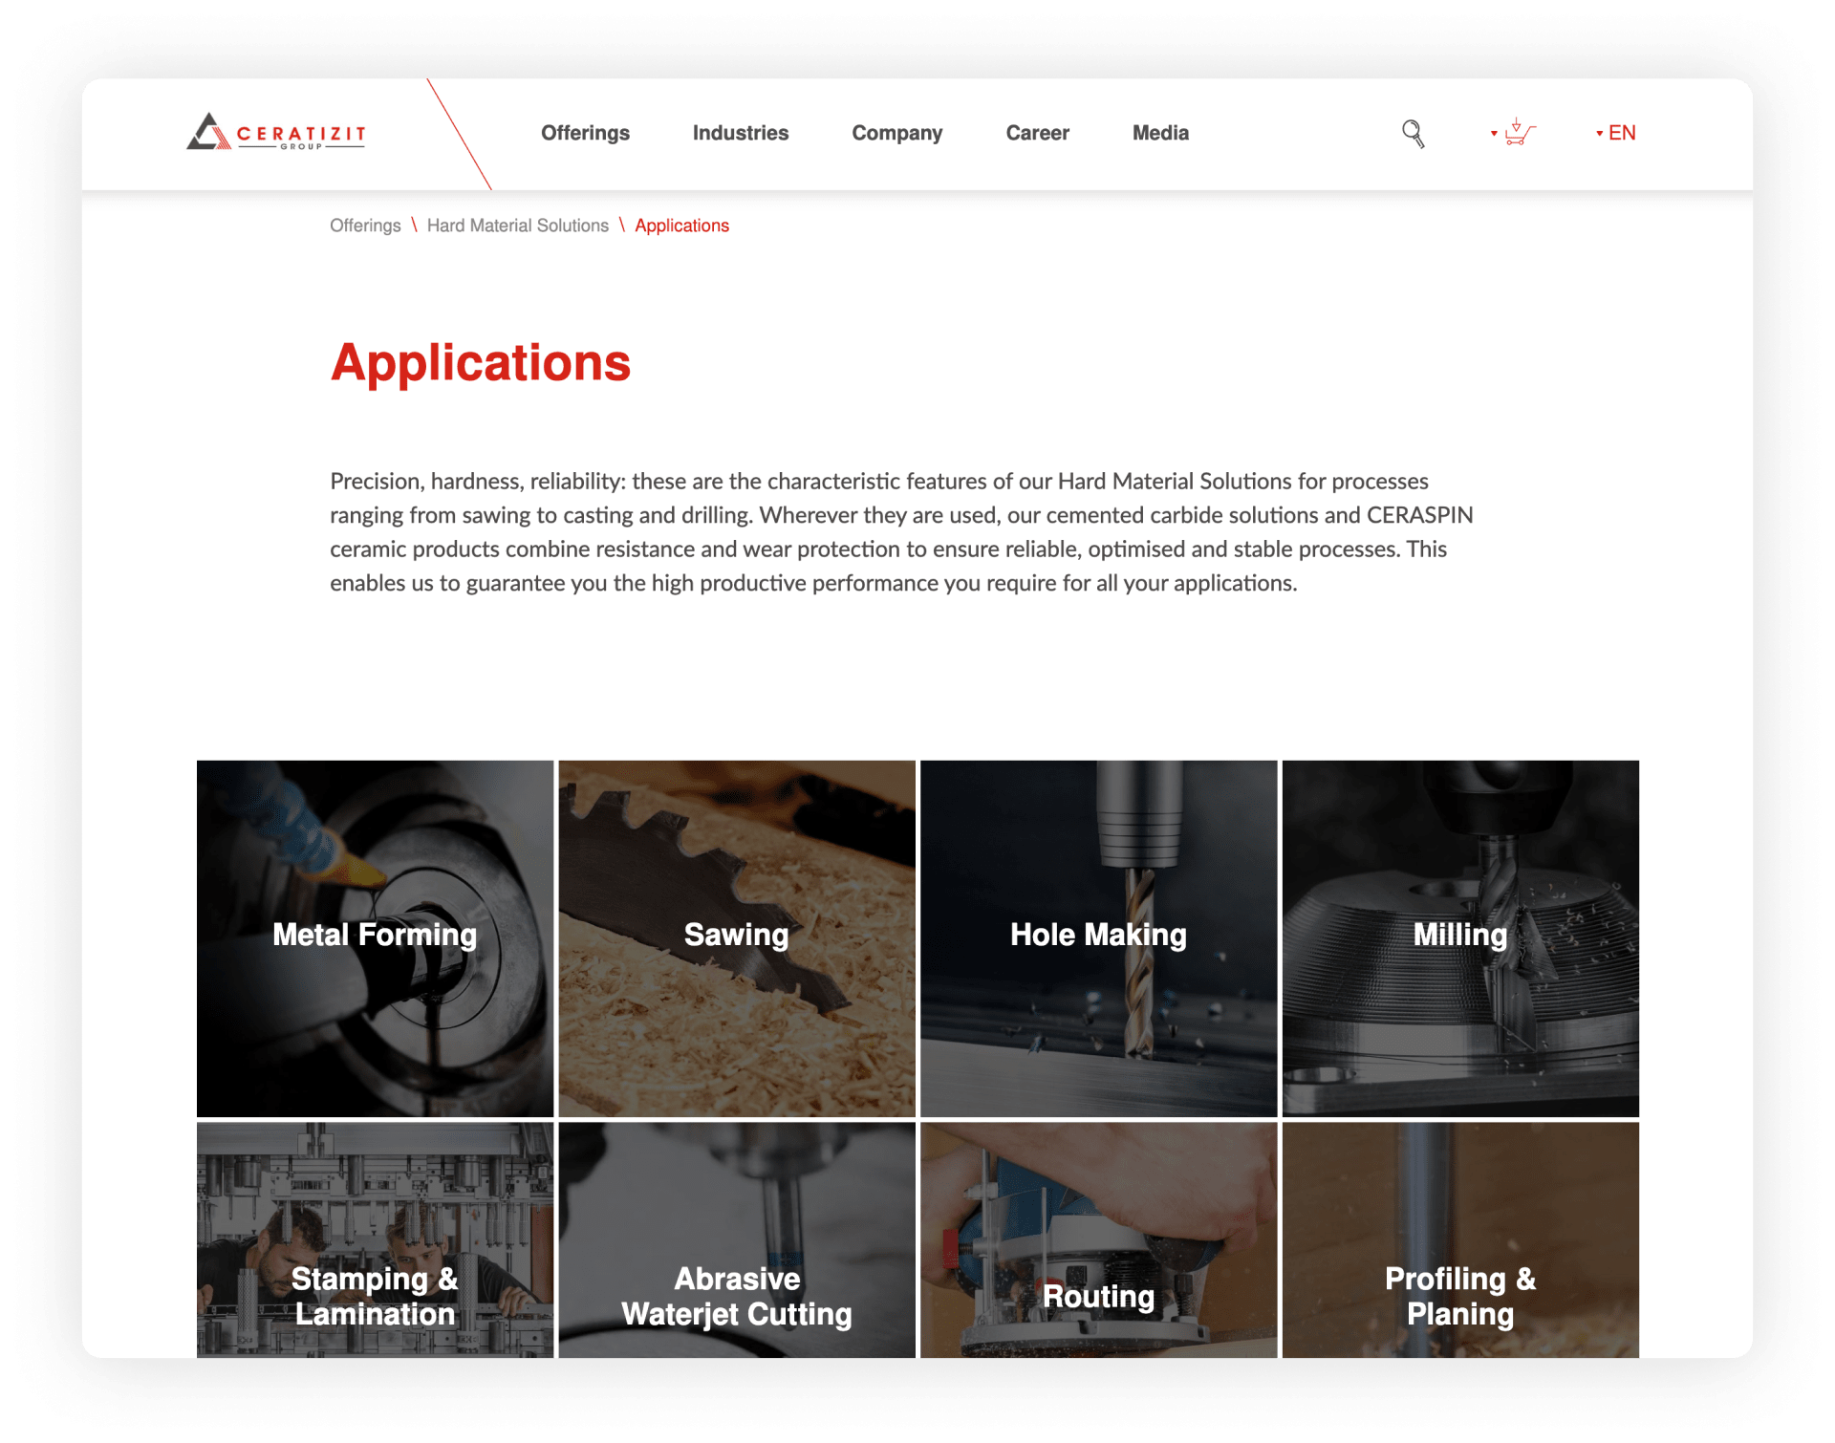Open the Offerings menu item
The image size is (1835, 1443).
point(585,133)
